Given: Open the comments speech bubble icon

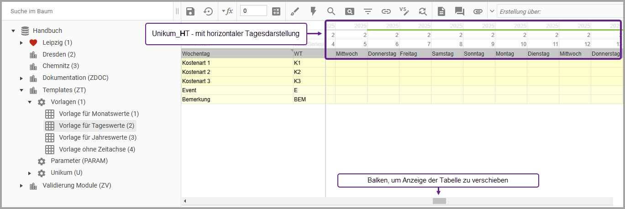Looking at the screenshot, I should [x=459, y=11].
